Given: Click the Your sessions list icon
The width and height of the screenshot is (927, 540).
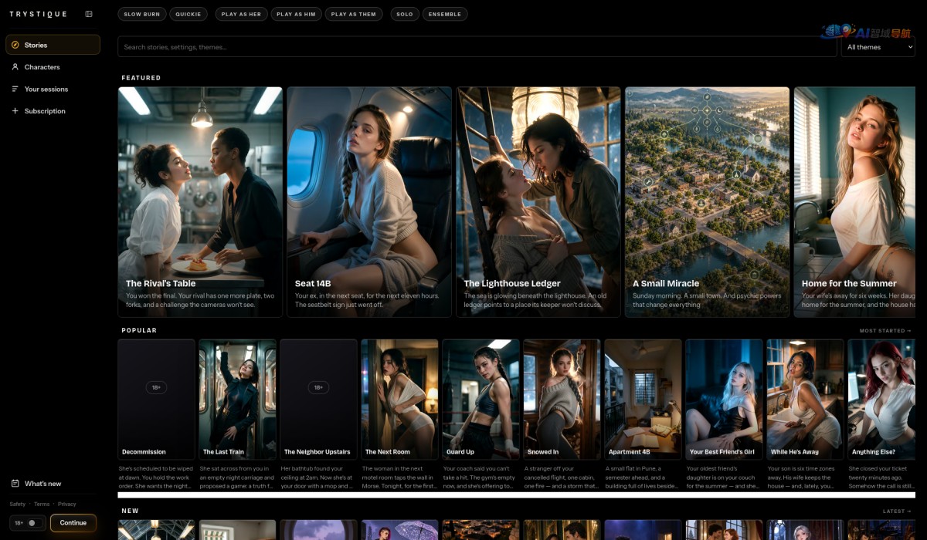Looking at the screenshot, I should [x=15, y=89].
